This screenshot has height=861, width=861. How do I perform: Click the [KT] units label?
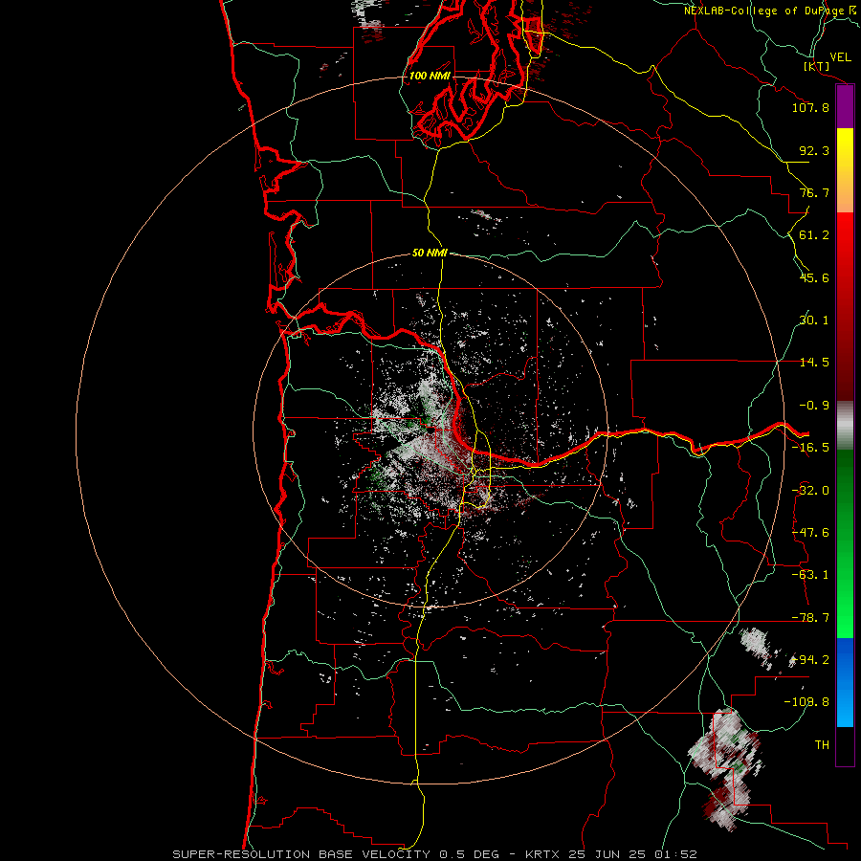click(817, 66)
